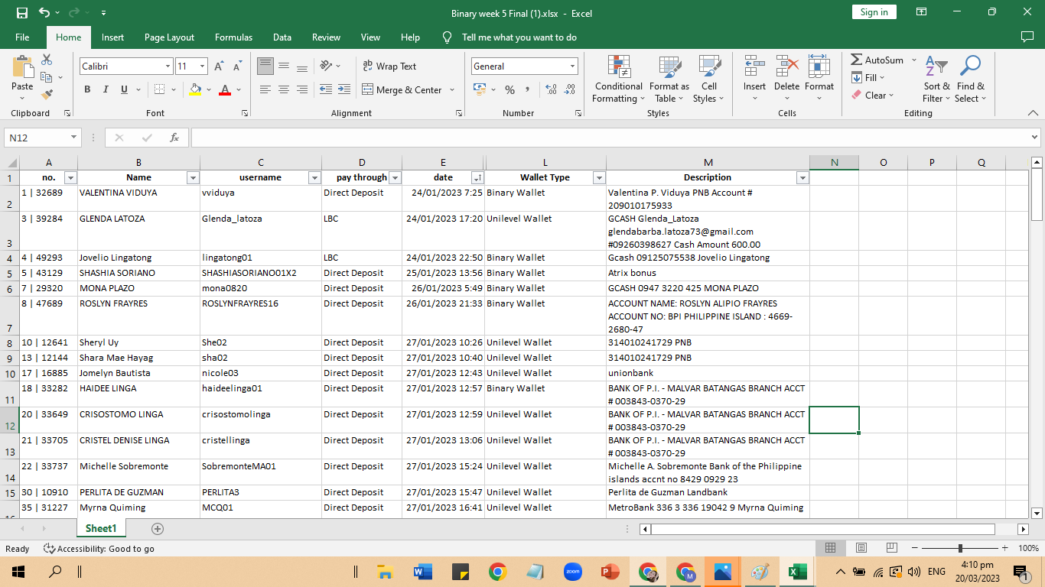Click the Format Painter brush icon
This screenshot has width=1045, height=587.
coord(47,95)
